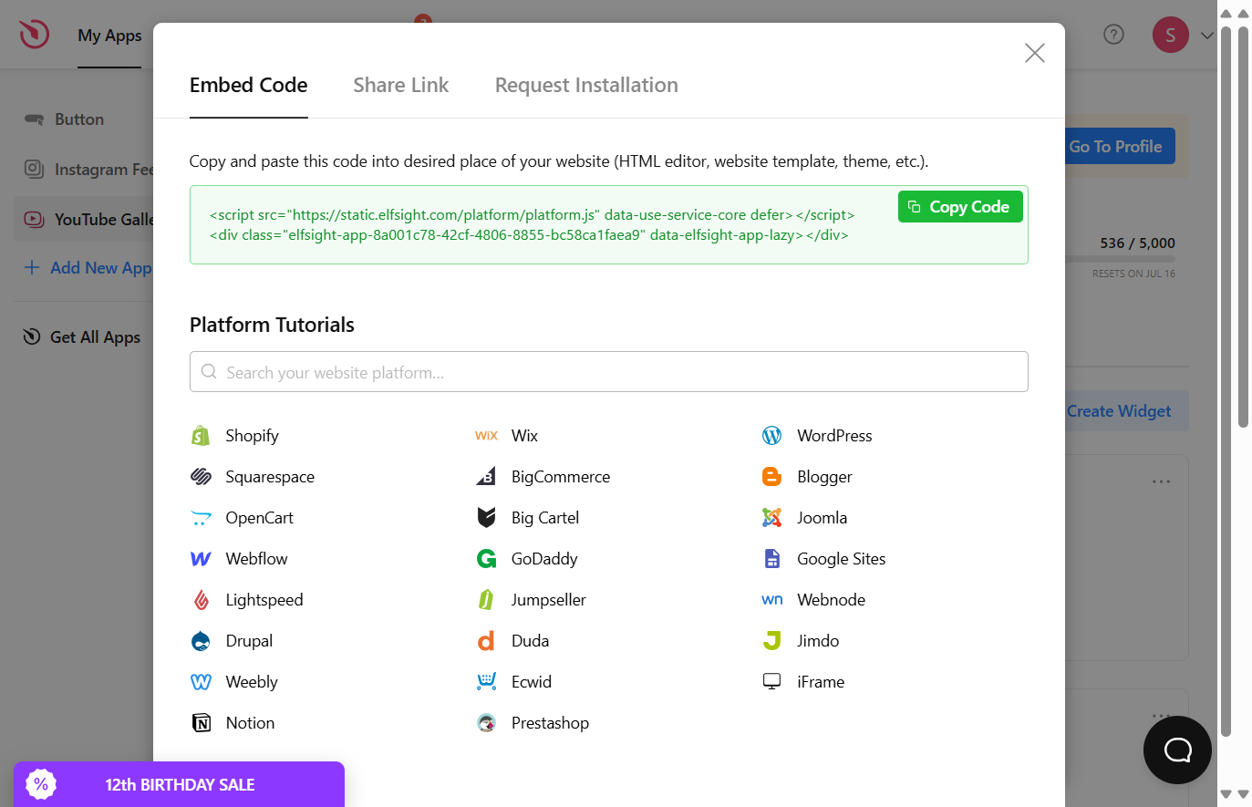Focus the website platform search field

pyautogui.click(x=609, y=372)
